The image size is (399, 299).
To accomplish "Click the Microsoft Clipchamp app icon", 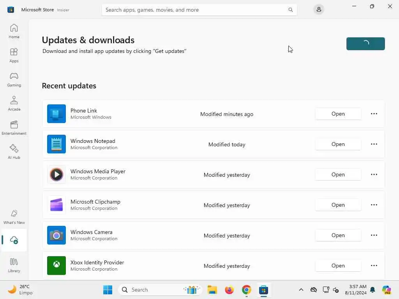I will pyautogui.click(x=56, y=205).
